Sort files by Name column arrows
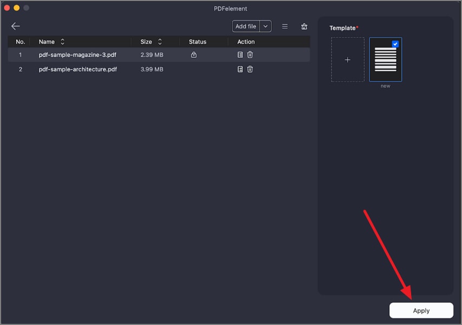 62,42
